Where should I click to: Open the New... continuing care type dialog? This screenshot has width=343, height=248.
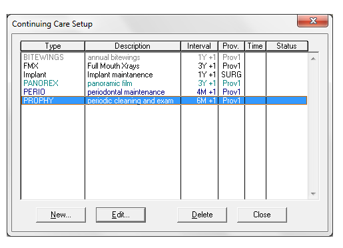coord(61,215)
